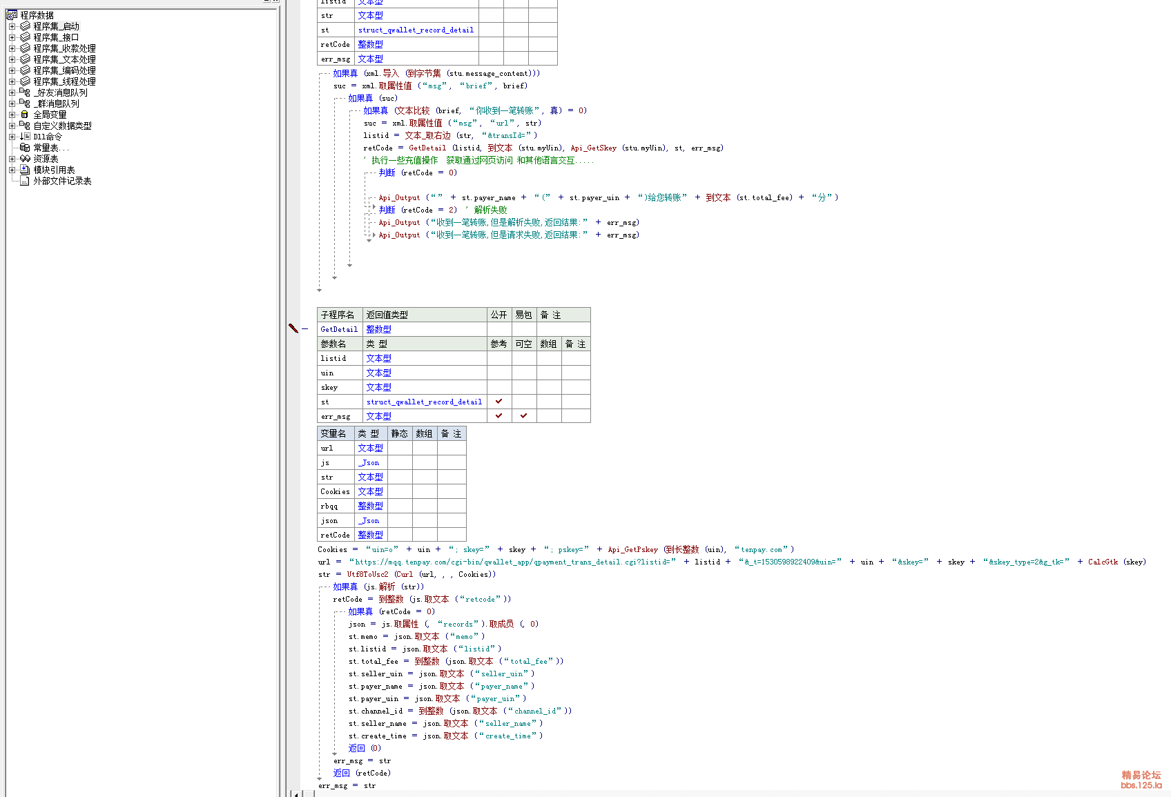Click the str = Utf8ToUsc2 code line

[x=407, y=574]
